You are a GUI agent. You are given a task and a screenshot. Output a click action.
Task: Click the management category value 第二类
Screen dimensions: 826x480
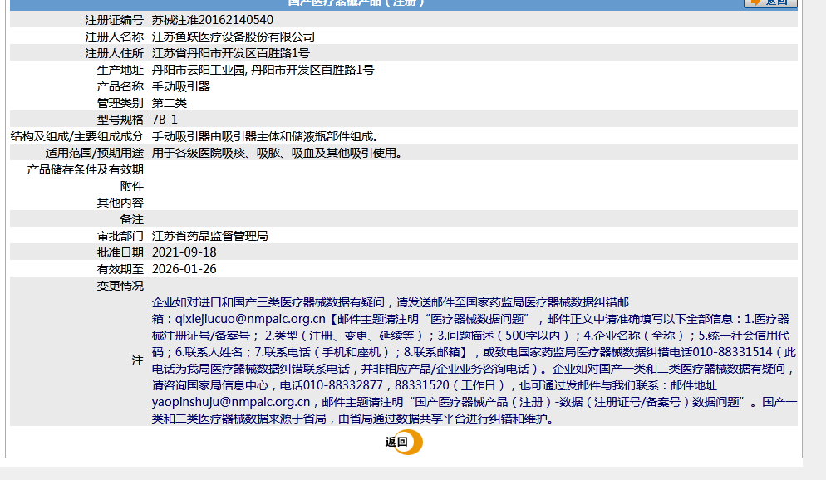(169, 103)
